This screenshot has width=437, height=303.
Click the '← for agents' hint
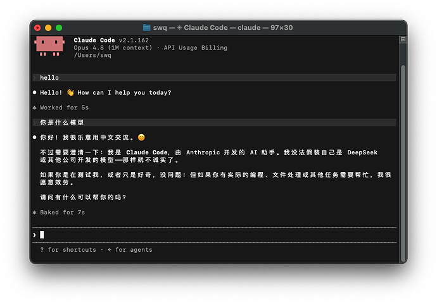130,250
